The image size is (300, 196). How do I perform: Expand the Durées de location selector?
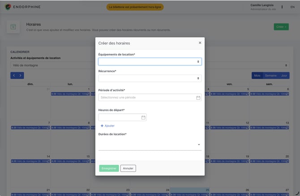coord(150,145)
